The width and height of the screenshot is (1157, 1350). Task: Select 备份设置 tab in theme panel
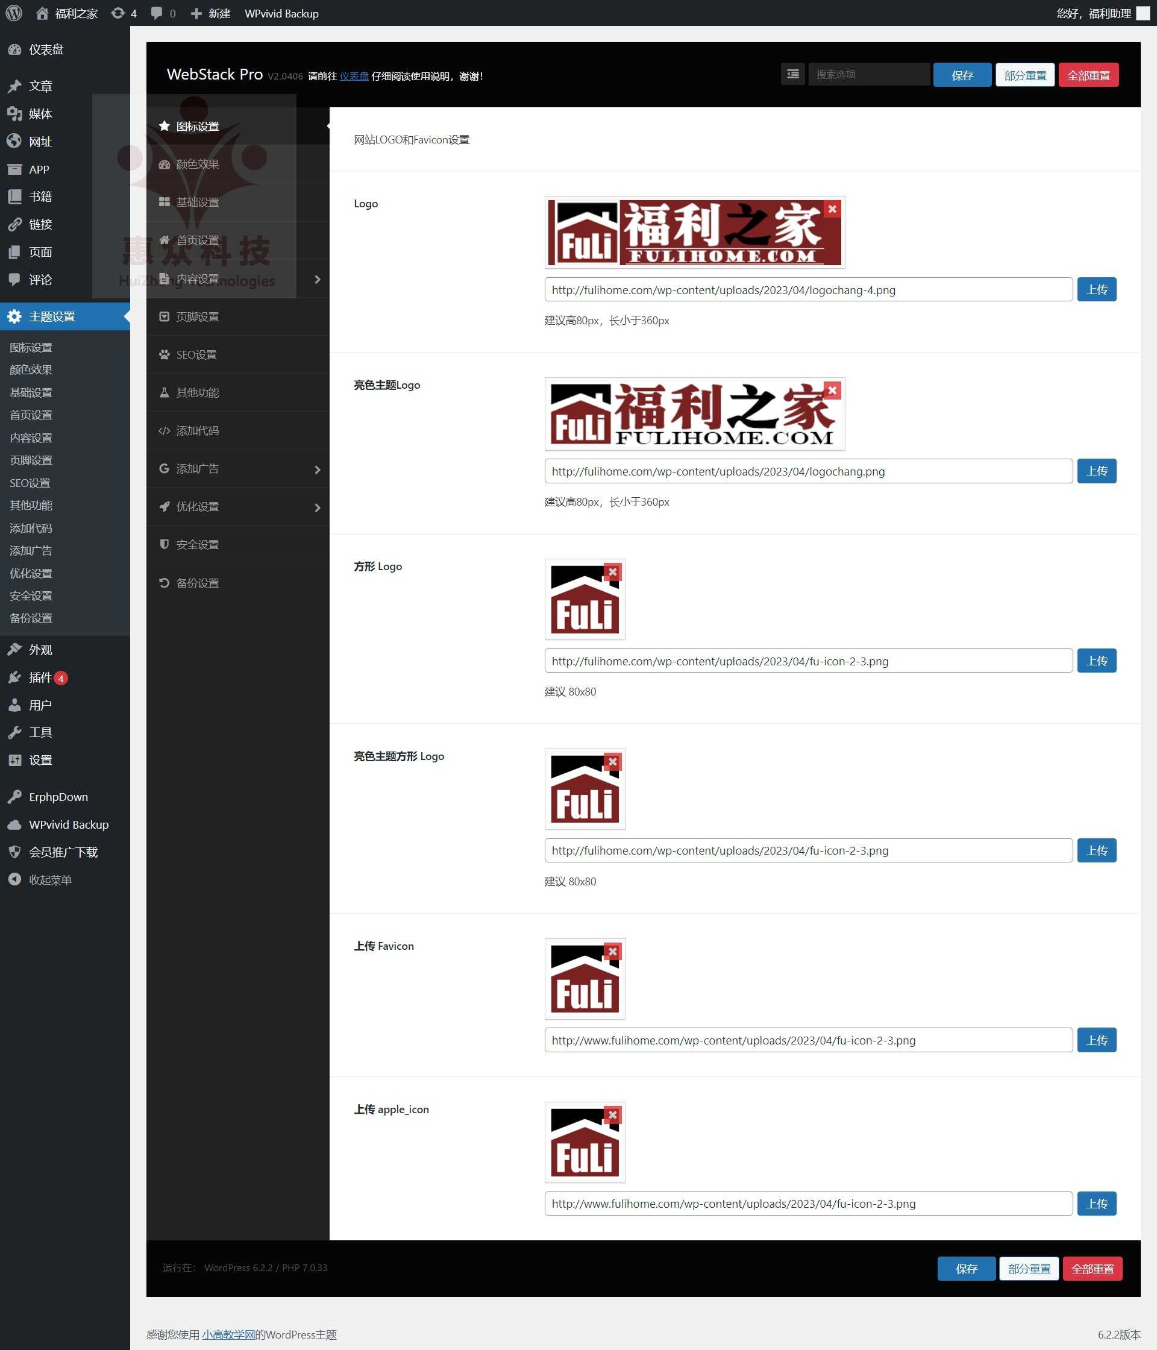pos(238,583)
